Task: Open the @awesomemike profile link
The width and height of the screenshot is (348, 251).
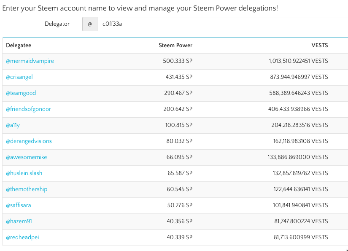Action: [27, 157]
